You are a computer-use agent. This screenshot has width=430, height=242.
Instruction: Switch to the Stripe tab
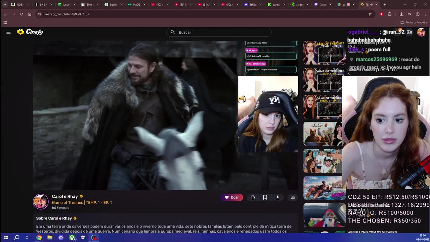point(253,5)
